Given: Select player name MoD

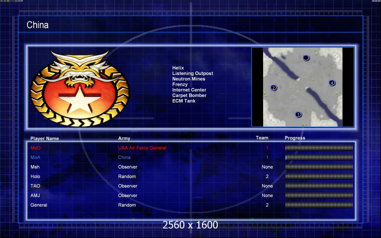Looking at the screenshot, I should [x=35, y=148].
